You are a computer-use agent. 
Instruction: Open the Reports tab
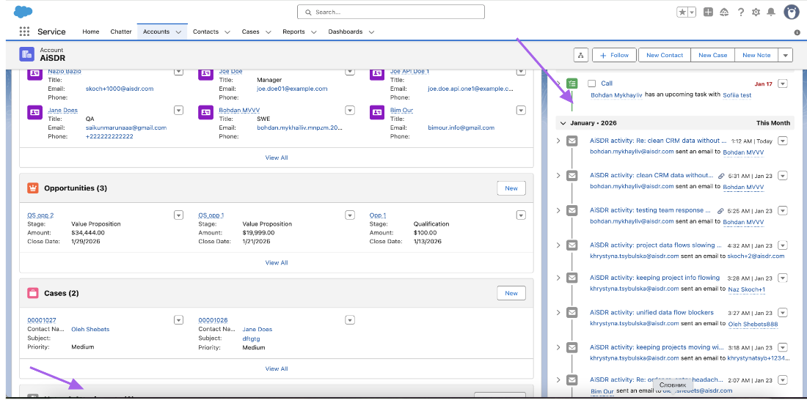pos(294,32)
